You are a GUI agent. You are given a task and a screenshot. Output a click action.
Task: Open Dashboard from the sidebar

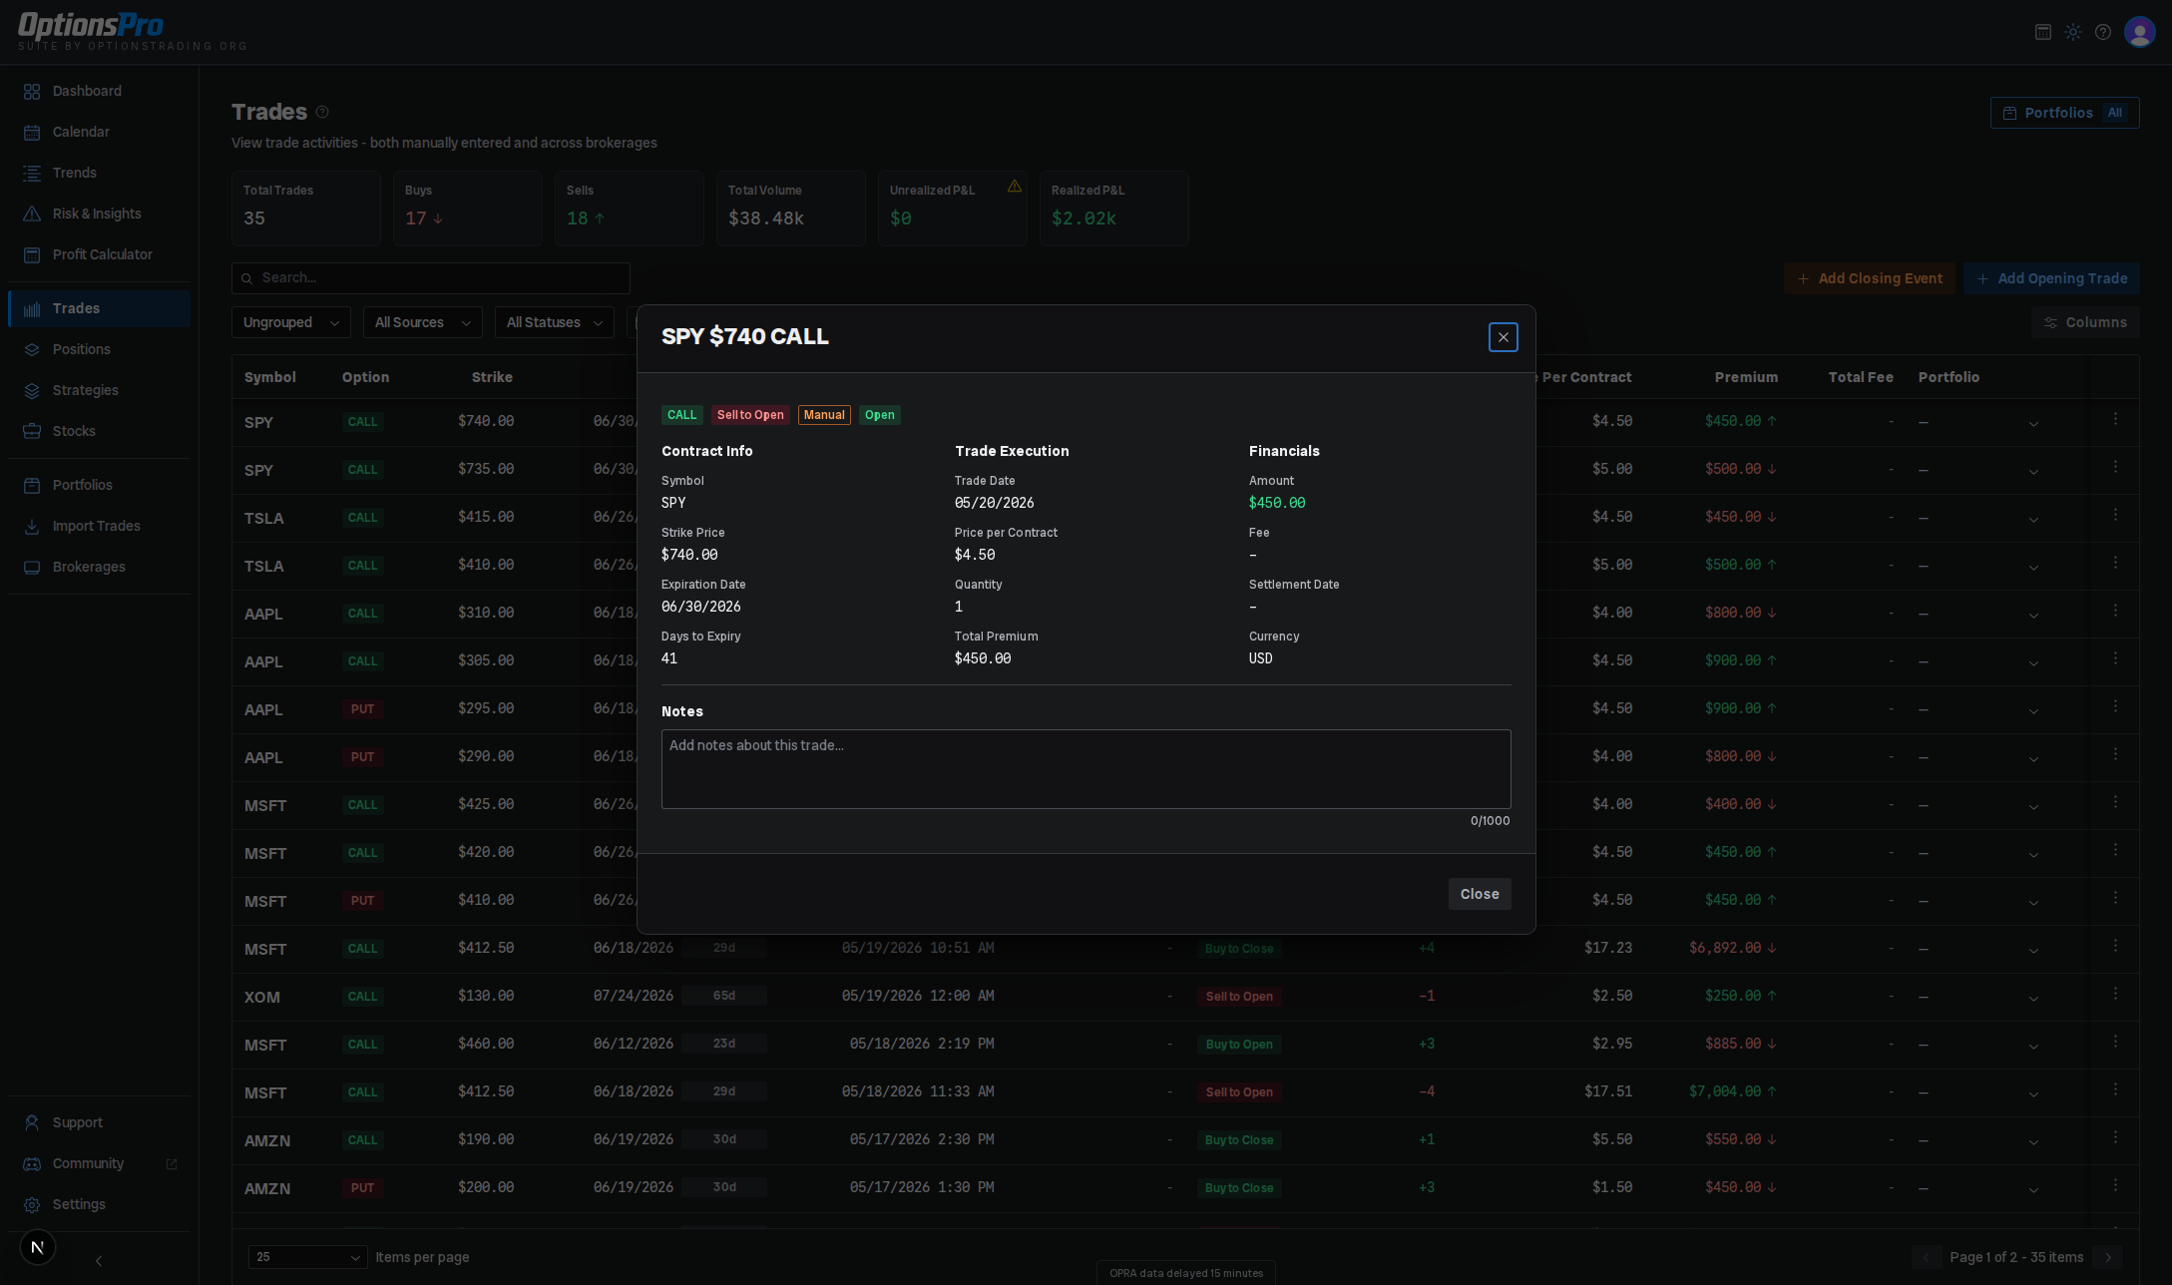pyautogui.click(x=99, y=91)
